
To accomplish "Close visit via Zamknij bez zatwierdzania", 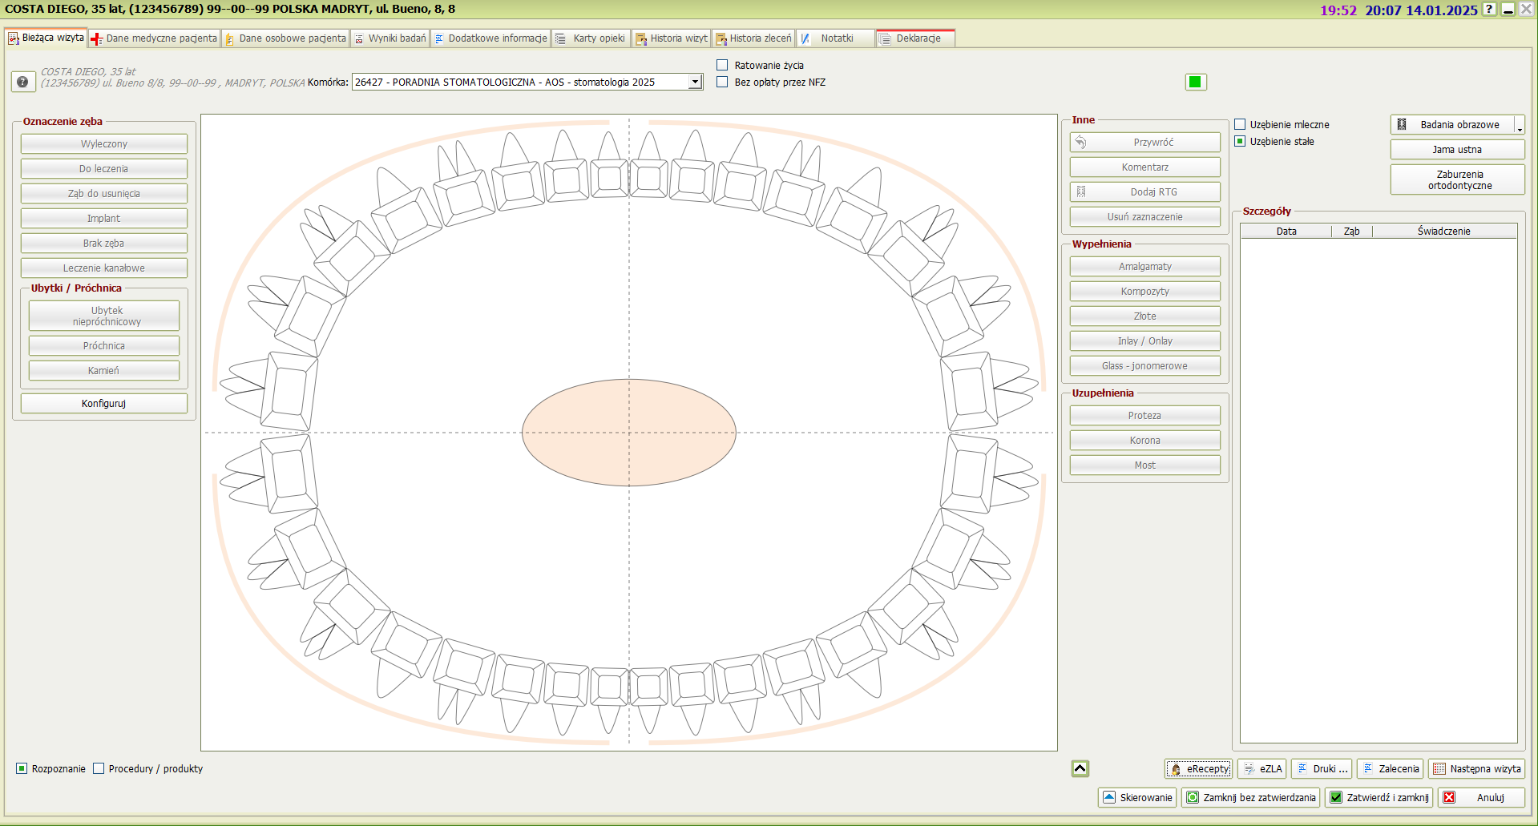I will [x=1250, y=797].
